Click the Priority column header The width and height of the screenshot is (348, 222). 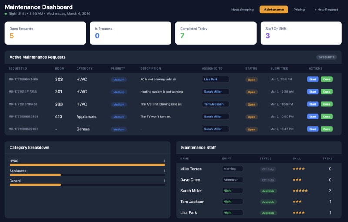pos(118,68)
